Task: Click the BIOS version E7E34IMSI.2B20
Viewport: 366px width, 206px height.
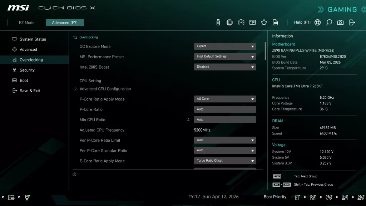Action: click(x=333, y=57)
